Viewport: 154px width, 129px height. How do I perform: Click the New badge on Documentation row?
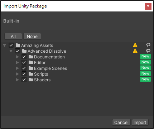pos(145,56)
